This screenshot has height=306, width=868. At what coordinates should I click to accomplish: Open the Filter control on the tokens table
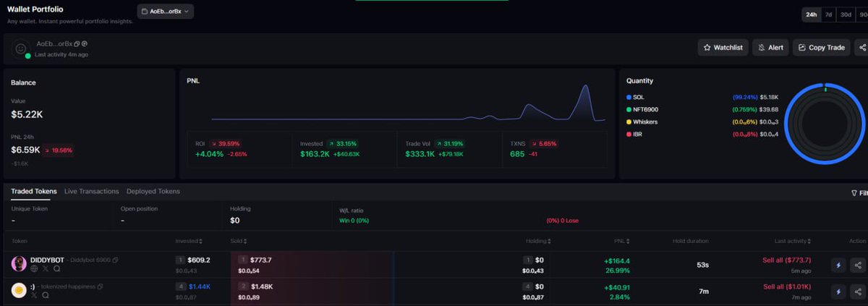[x=859, y=193]
